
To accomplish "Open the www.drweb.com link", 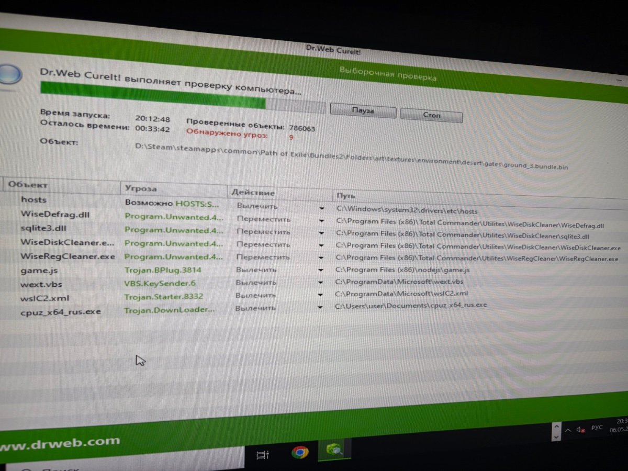I will click(x=60, y=444).
